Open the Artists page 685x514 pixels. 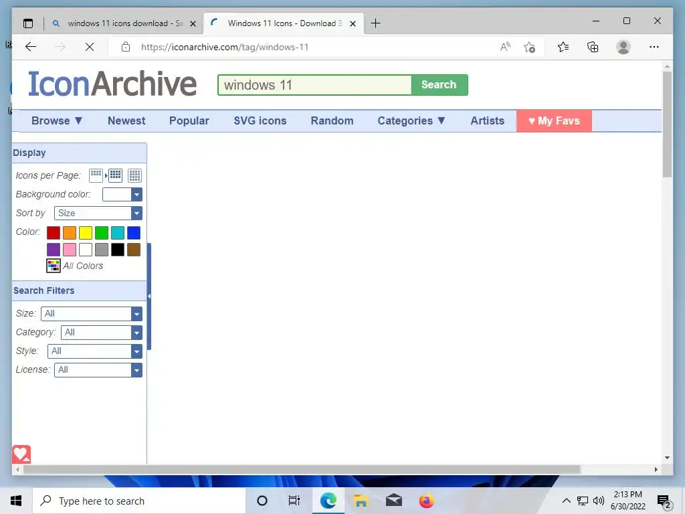487,120
